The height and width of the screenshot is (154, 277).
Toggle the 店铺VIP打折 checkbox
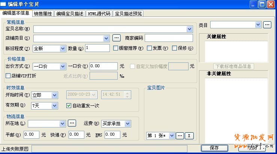coord(8,76)
